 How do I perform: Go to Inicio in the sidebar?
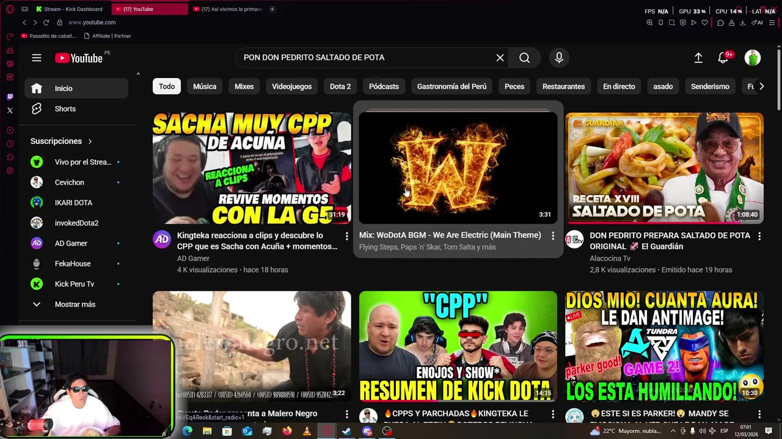coord(76,88)
